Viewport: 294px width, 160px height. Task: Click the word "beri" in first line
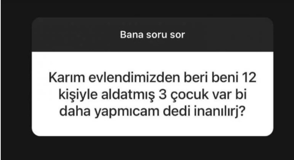[x=196, y=78]
